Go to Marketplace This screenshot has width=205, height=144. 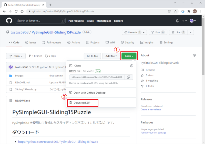(104, 21)
